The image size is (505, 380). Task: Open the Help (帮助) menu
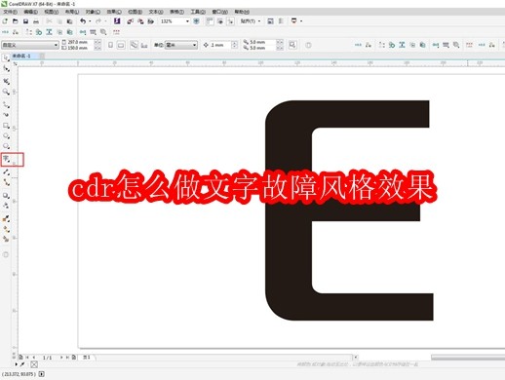pyautogui.click(x=242, y=12)
